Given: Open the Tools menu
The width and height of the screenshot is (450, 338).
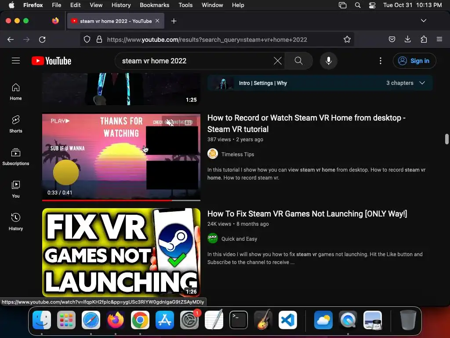Looking at the screenshot, I should coord(185,5).
